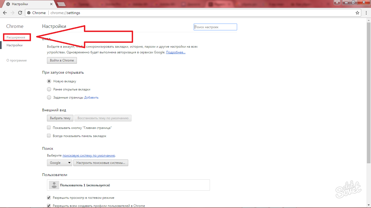Enable showing the Главная страница button
Image resolution: width=371 pixels, height=208 pixels.
[x=49, y=128]
